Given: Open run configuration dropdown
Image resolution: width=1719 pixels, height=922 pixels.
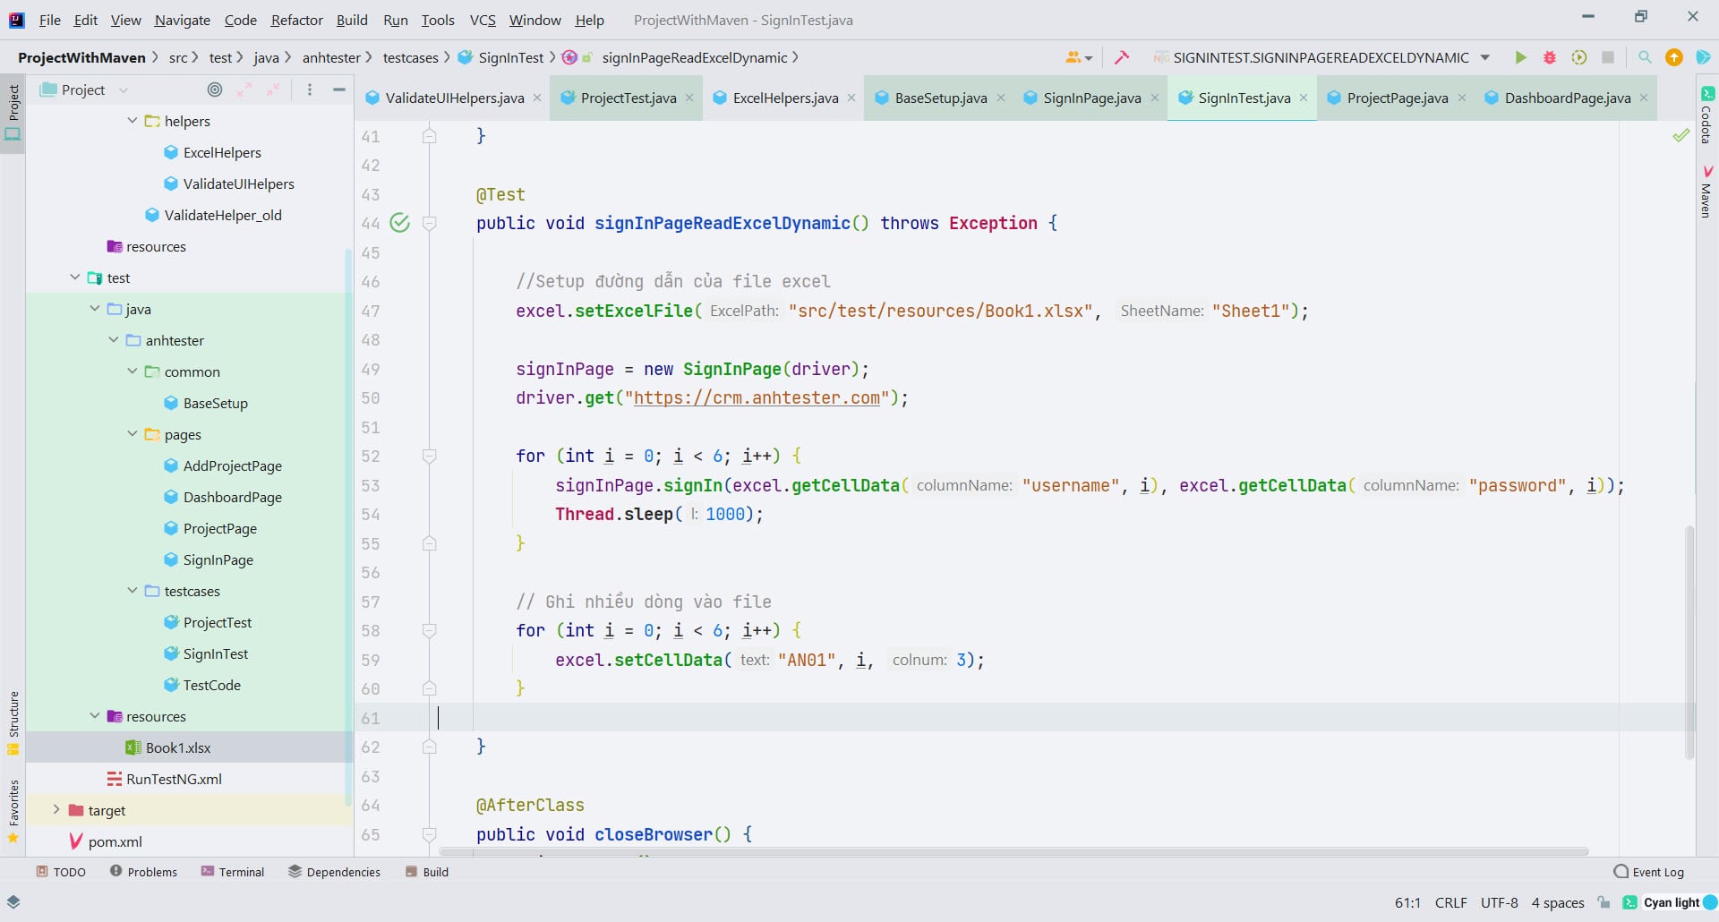Looking at the screenshot, I should coord(1485,57).
